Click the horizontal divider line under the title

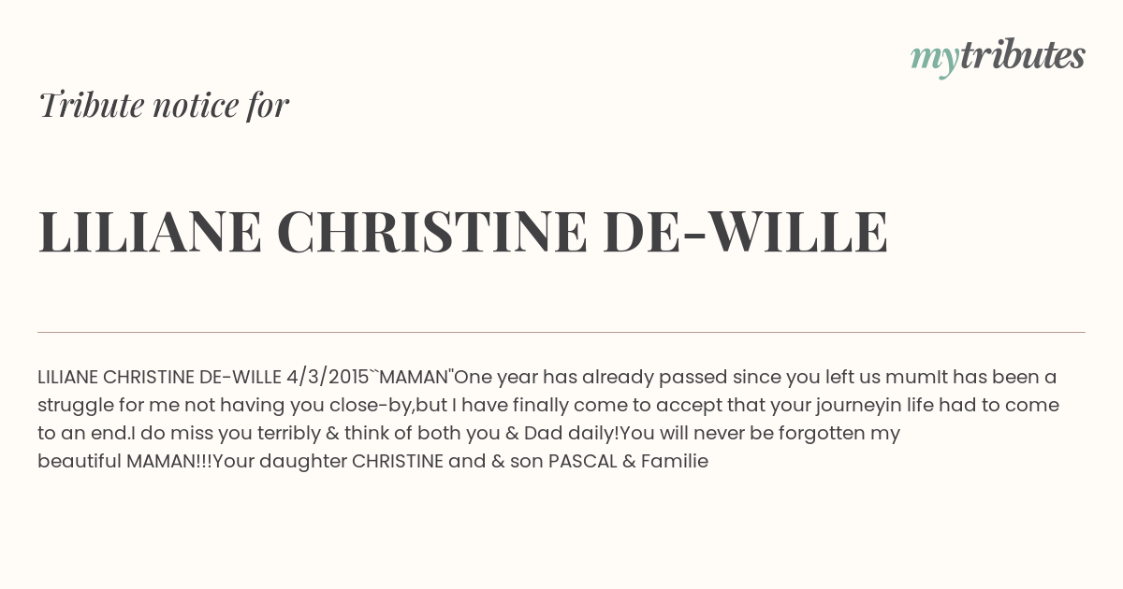point(561,332)
